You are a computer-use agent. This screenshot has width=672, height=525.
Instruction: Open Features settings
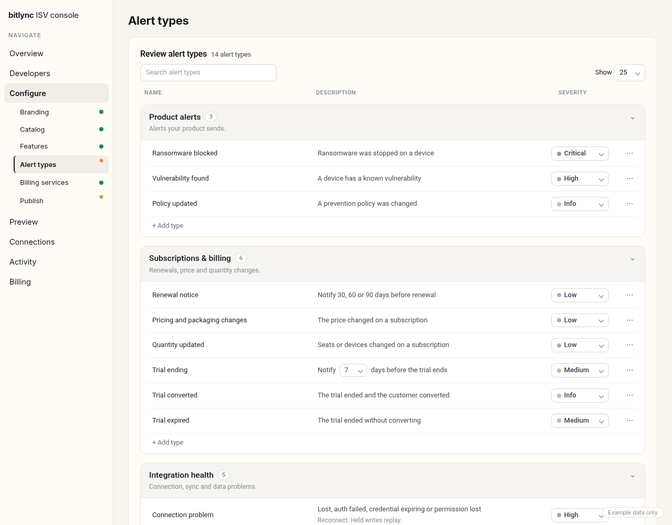coord(61,146)
